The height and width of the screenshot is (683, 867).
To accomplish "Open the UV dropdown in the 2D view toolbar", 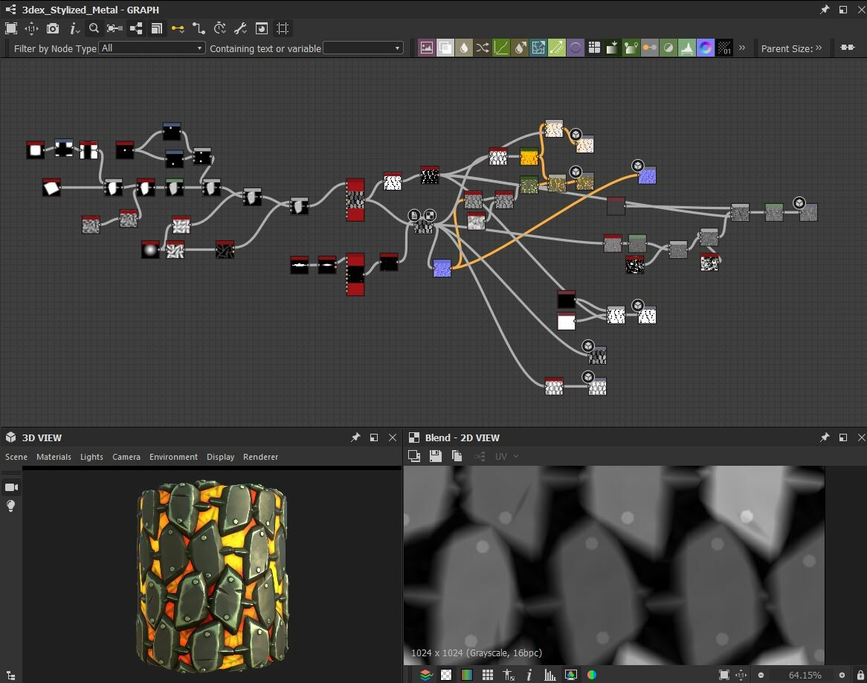I will click(x=506, y=456).
